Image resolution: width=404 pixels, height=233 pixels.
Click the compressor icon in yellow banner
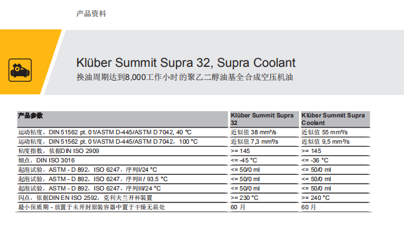[x=20, y=70]
